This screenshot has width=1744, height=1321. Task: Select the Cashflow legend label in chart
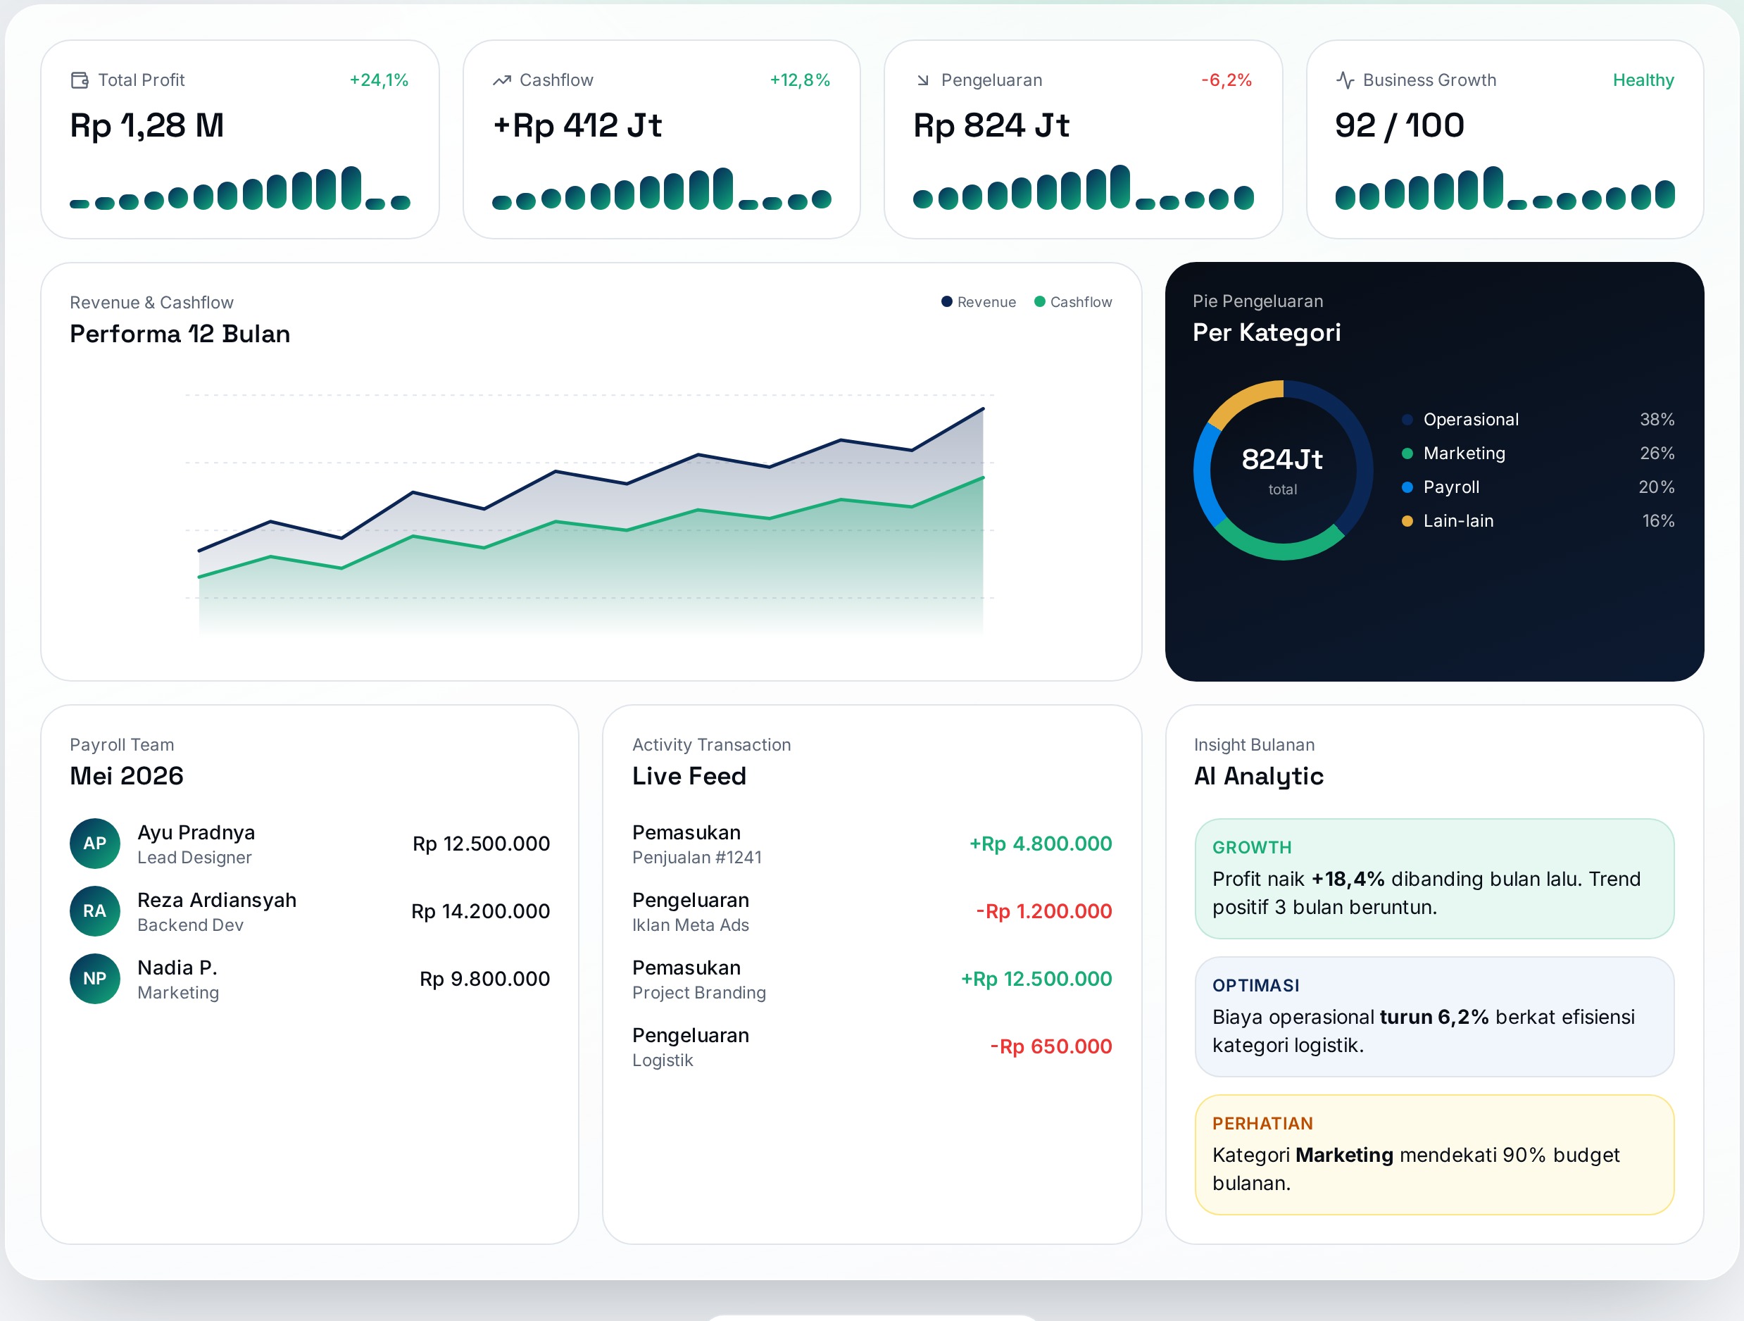(1081, 302)
